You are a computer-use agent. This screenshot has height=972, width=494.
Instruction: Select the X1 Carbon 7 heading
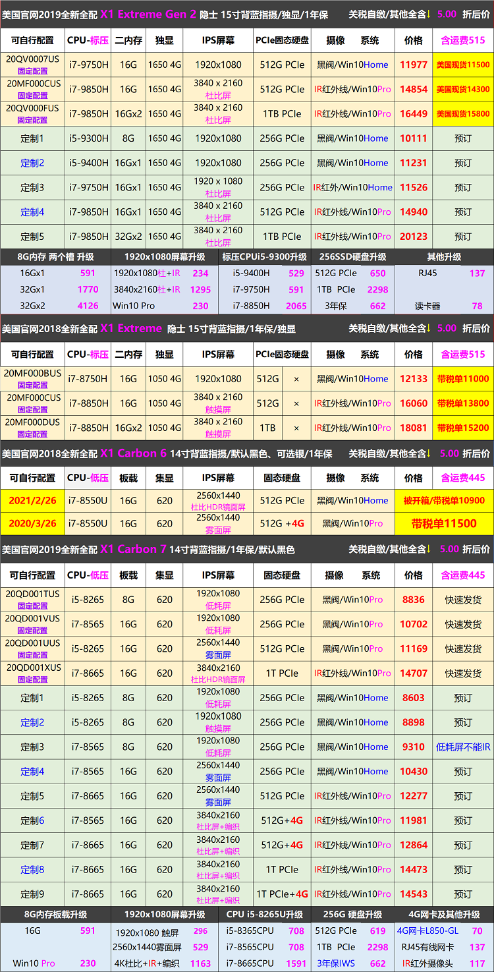click(133, 549)
